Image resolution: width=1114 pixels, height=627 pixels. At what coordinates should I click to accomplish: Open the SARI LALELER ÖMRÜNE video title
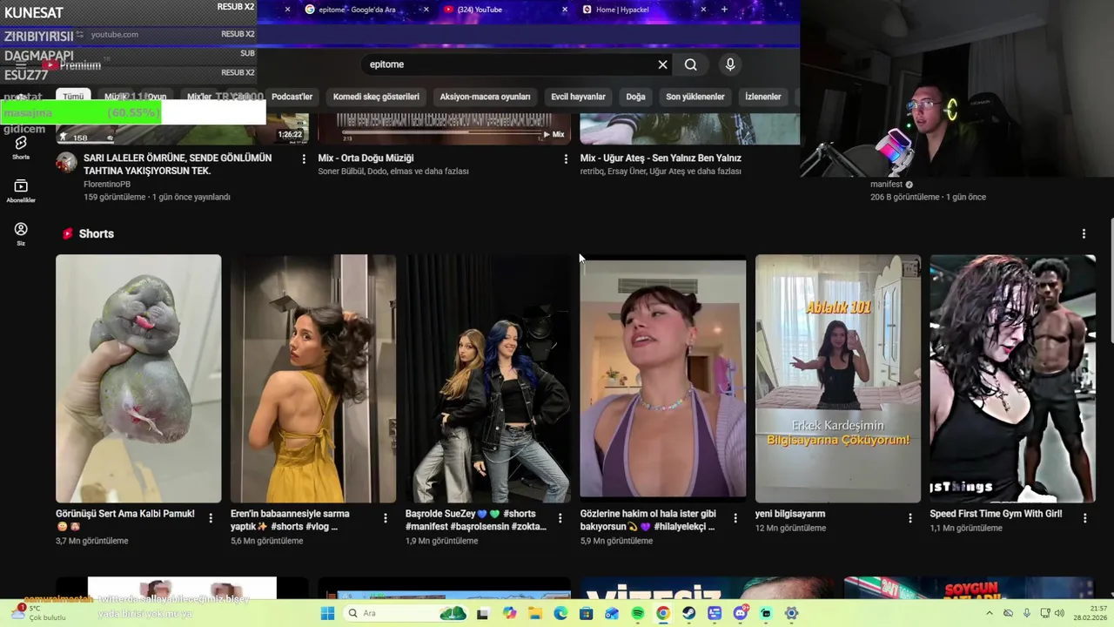point(178,165)
